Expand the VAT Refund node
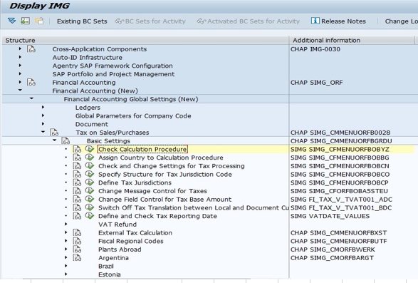The height and width of the screenshot is (283, 418). (66, 224)
